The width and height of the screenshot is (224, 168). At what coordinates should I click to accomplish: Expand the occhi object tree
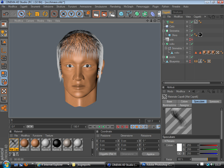[164, 57]
